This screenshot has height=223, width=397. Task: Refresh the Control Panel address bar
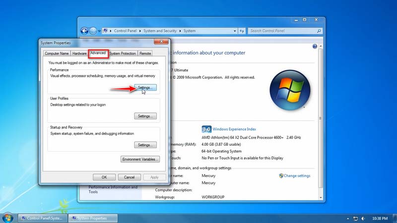[242, 31]
